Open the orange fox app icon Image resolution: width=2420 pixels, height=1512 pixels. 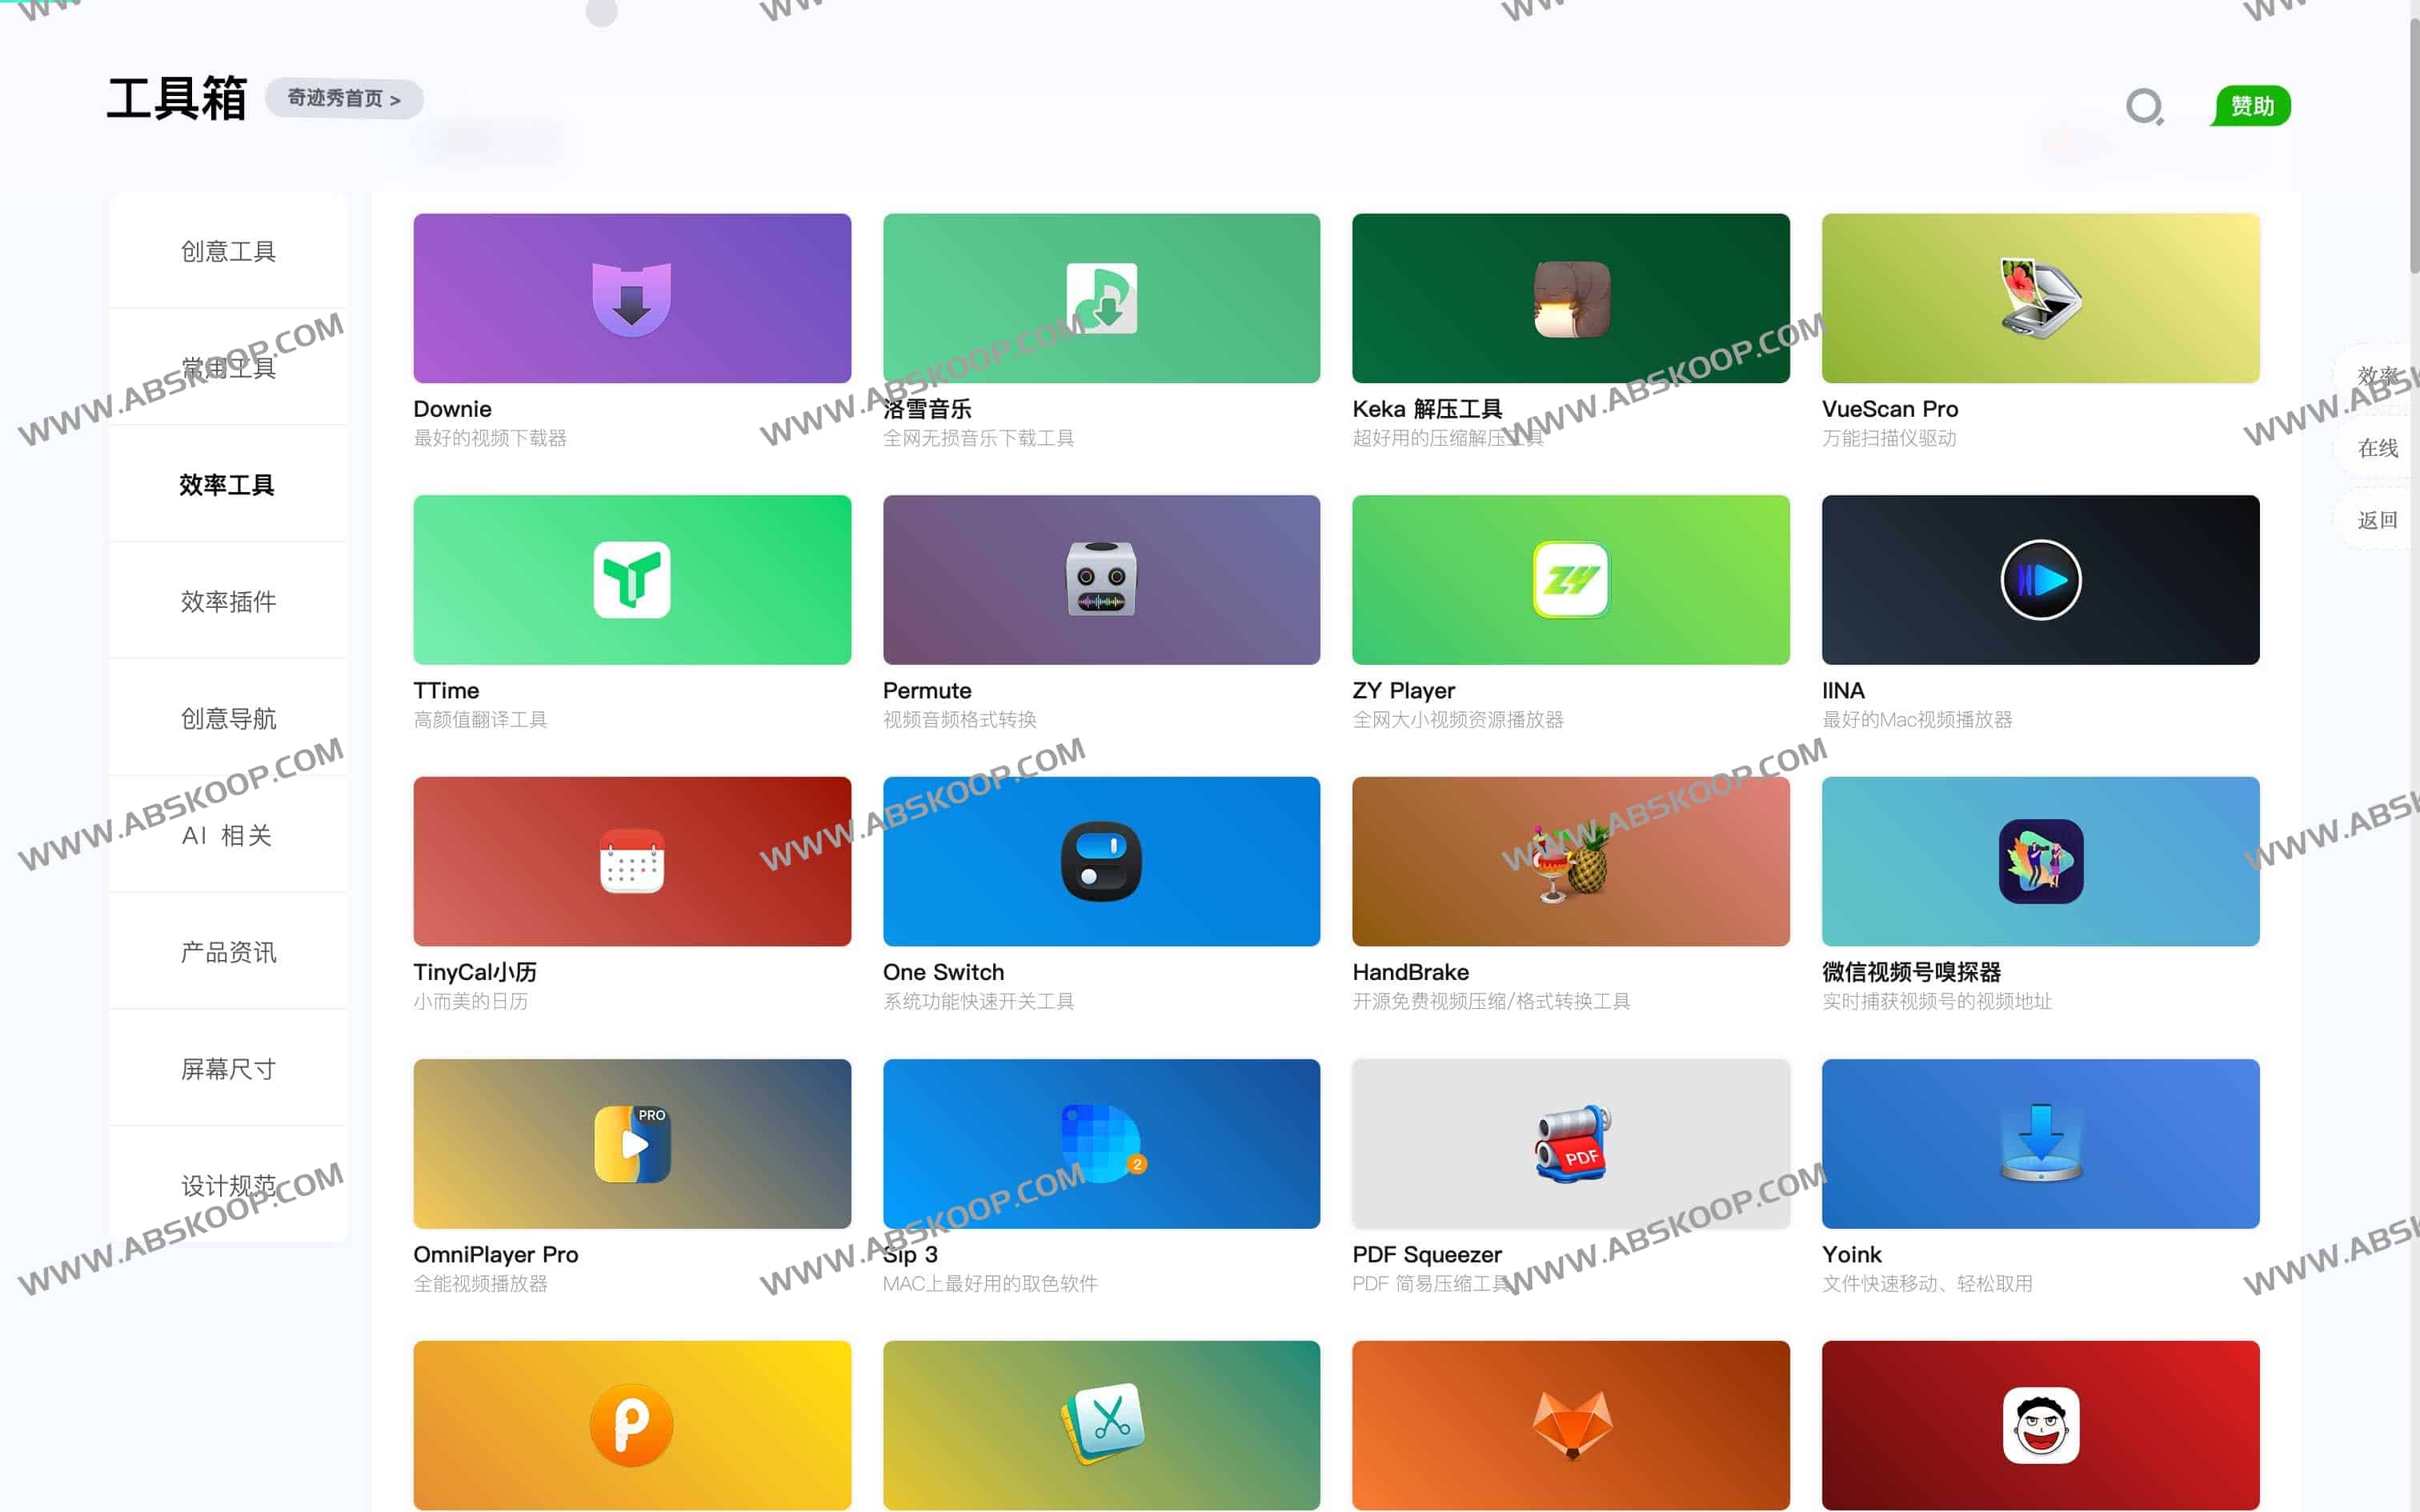(1571, 1425)
